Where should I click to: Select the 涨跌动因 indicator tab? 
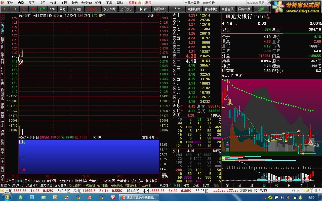109,181
